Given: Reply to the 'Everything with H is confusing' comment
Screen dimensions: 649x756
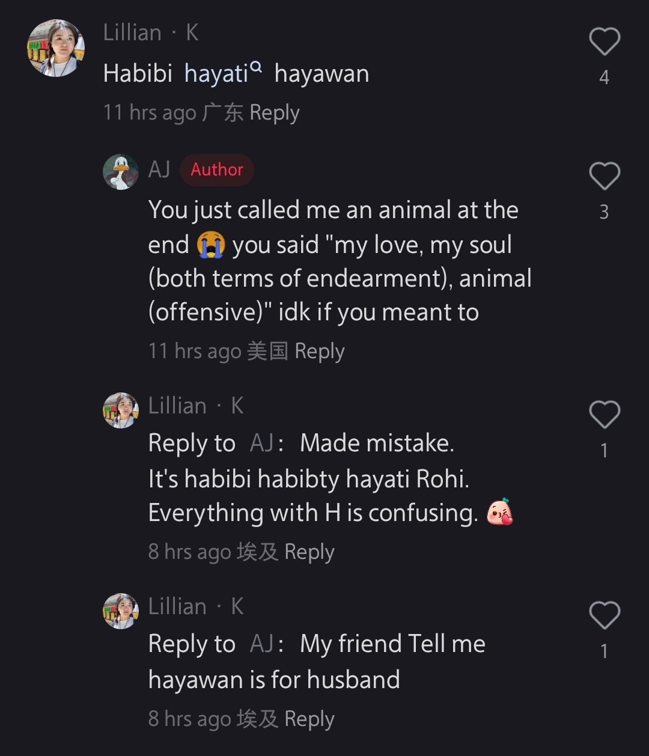Looking at the screenshot, I should (309, 552).
